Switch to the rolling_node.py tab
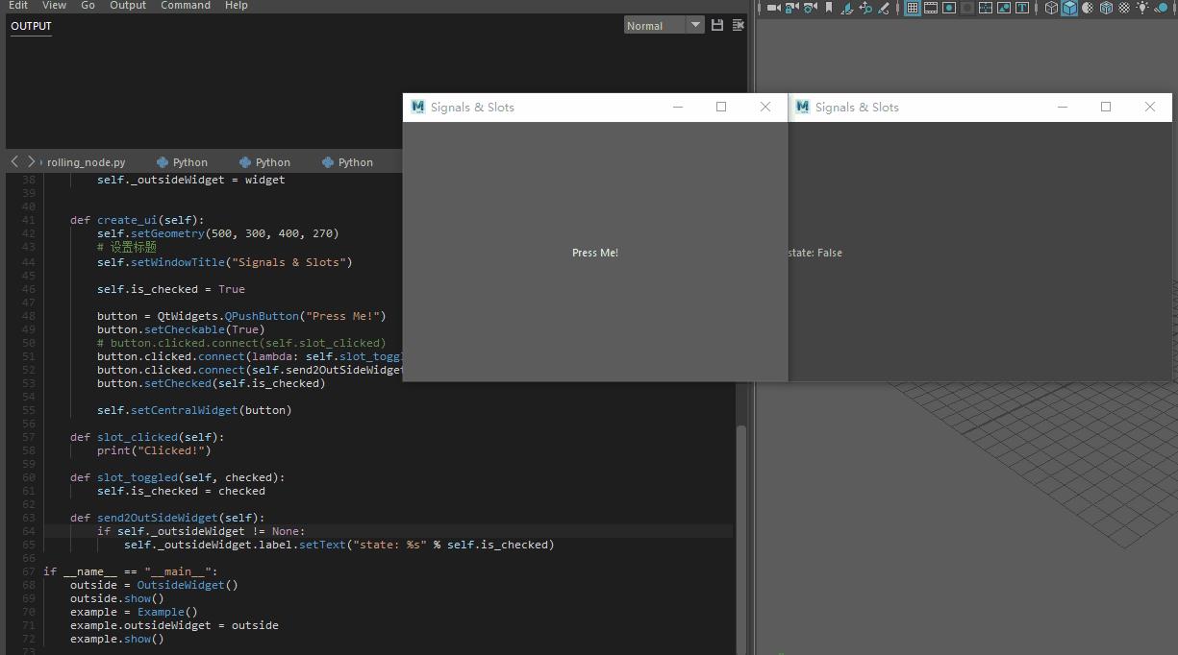Screen dimensions: 1178x655 pos(85,160)
